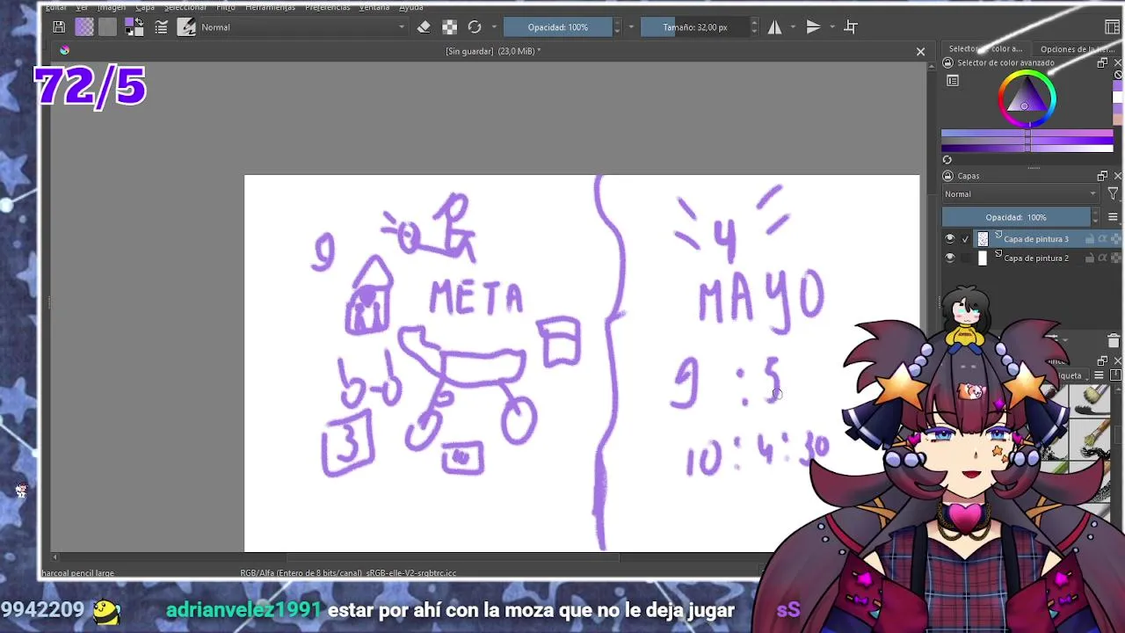Expand dropdown arrow after opacity slider

[630, 27]
